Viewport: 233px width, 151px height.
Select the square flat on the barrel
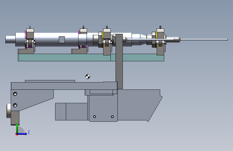(x=62, y=39)
